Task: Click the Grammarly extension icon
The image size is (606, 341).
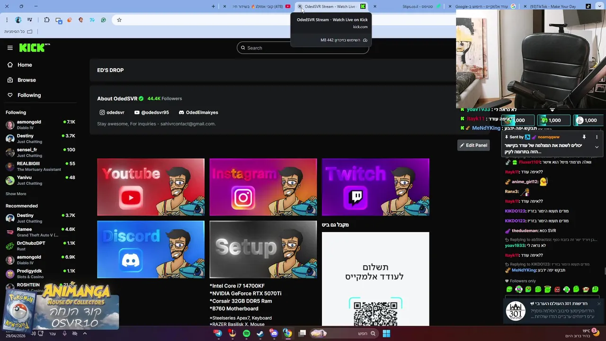Action: pos(103,20)
